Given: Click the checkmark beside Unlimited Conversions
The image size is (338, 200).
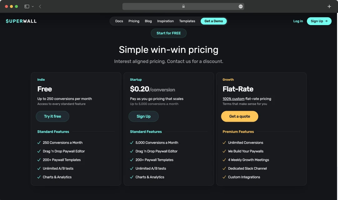Looking at the screenshot, I should pos(224,142).
